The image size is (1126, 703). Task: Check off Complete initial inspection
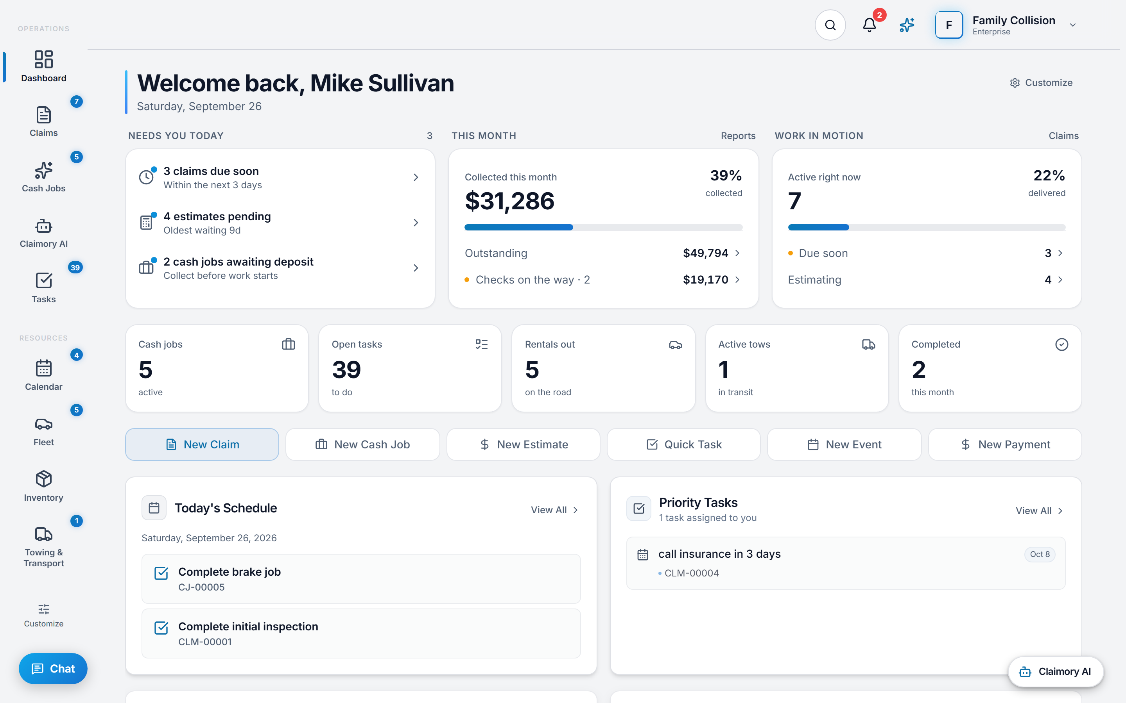pyautogui.click(x=161, y=628)
